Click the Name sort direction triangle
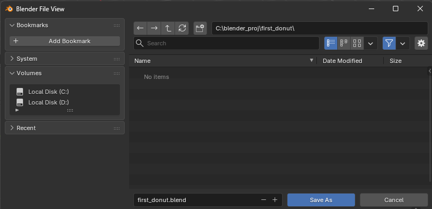The height and width of the screenshot is (209, 432). (x=312, y=60)
